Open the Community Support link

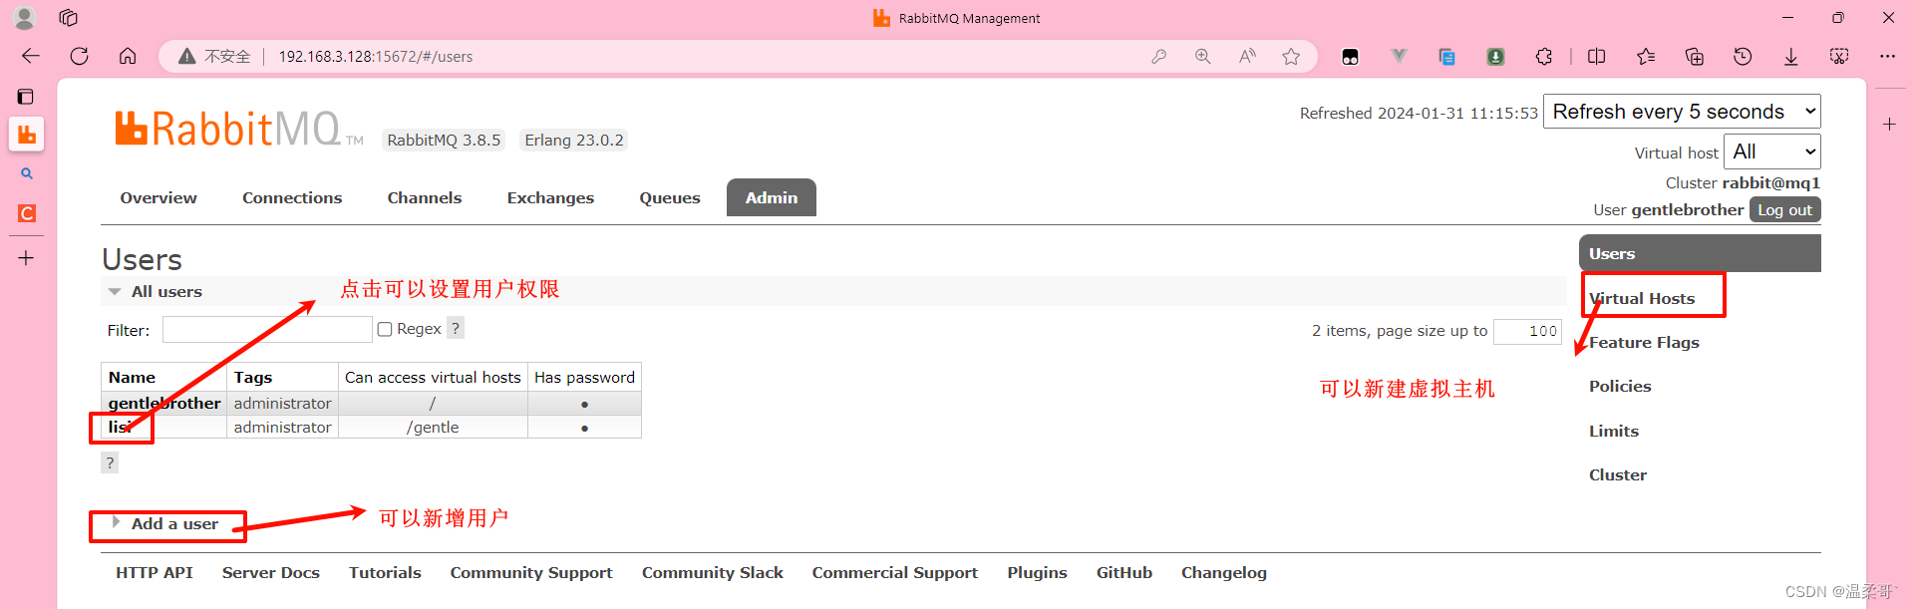531,573
